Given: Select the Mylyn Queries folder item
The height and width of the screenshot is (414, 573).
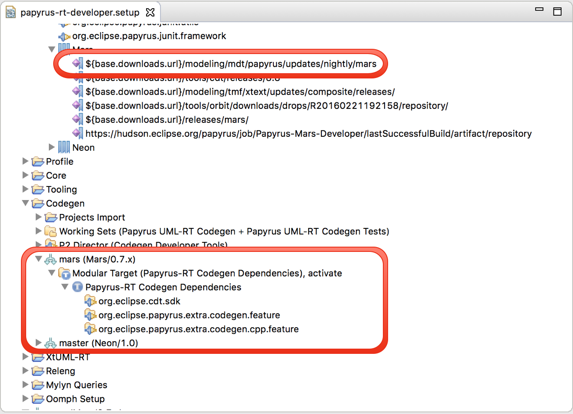Looking at the screenshot, I should click(x=76, y=385).
